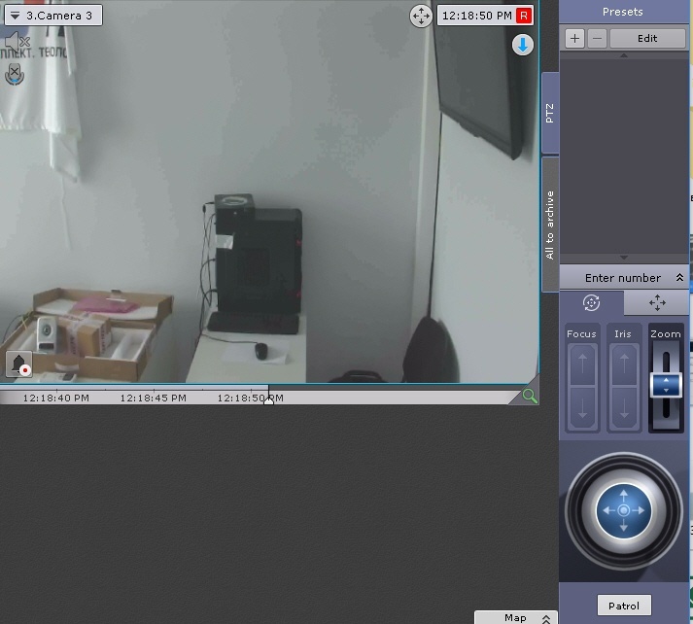Open the All to archive tab
This screenshot has height=624, width=693.
click(x=550, y=224)
